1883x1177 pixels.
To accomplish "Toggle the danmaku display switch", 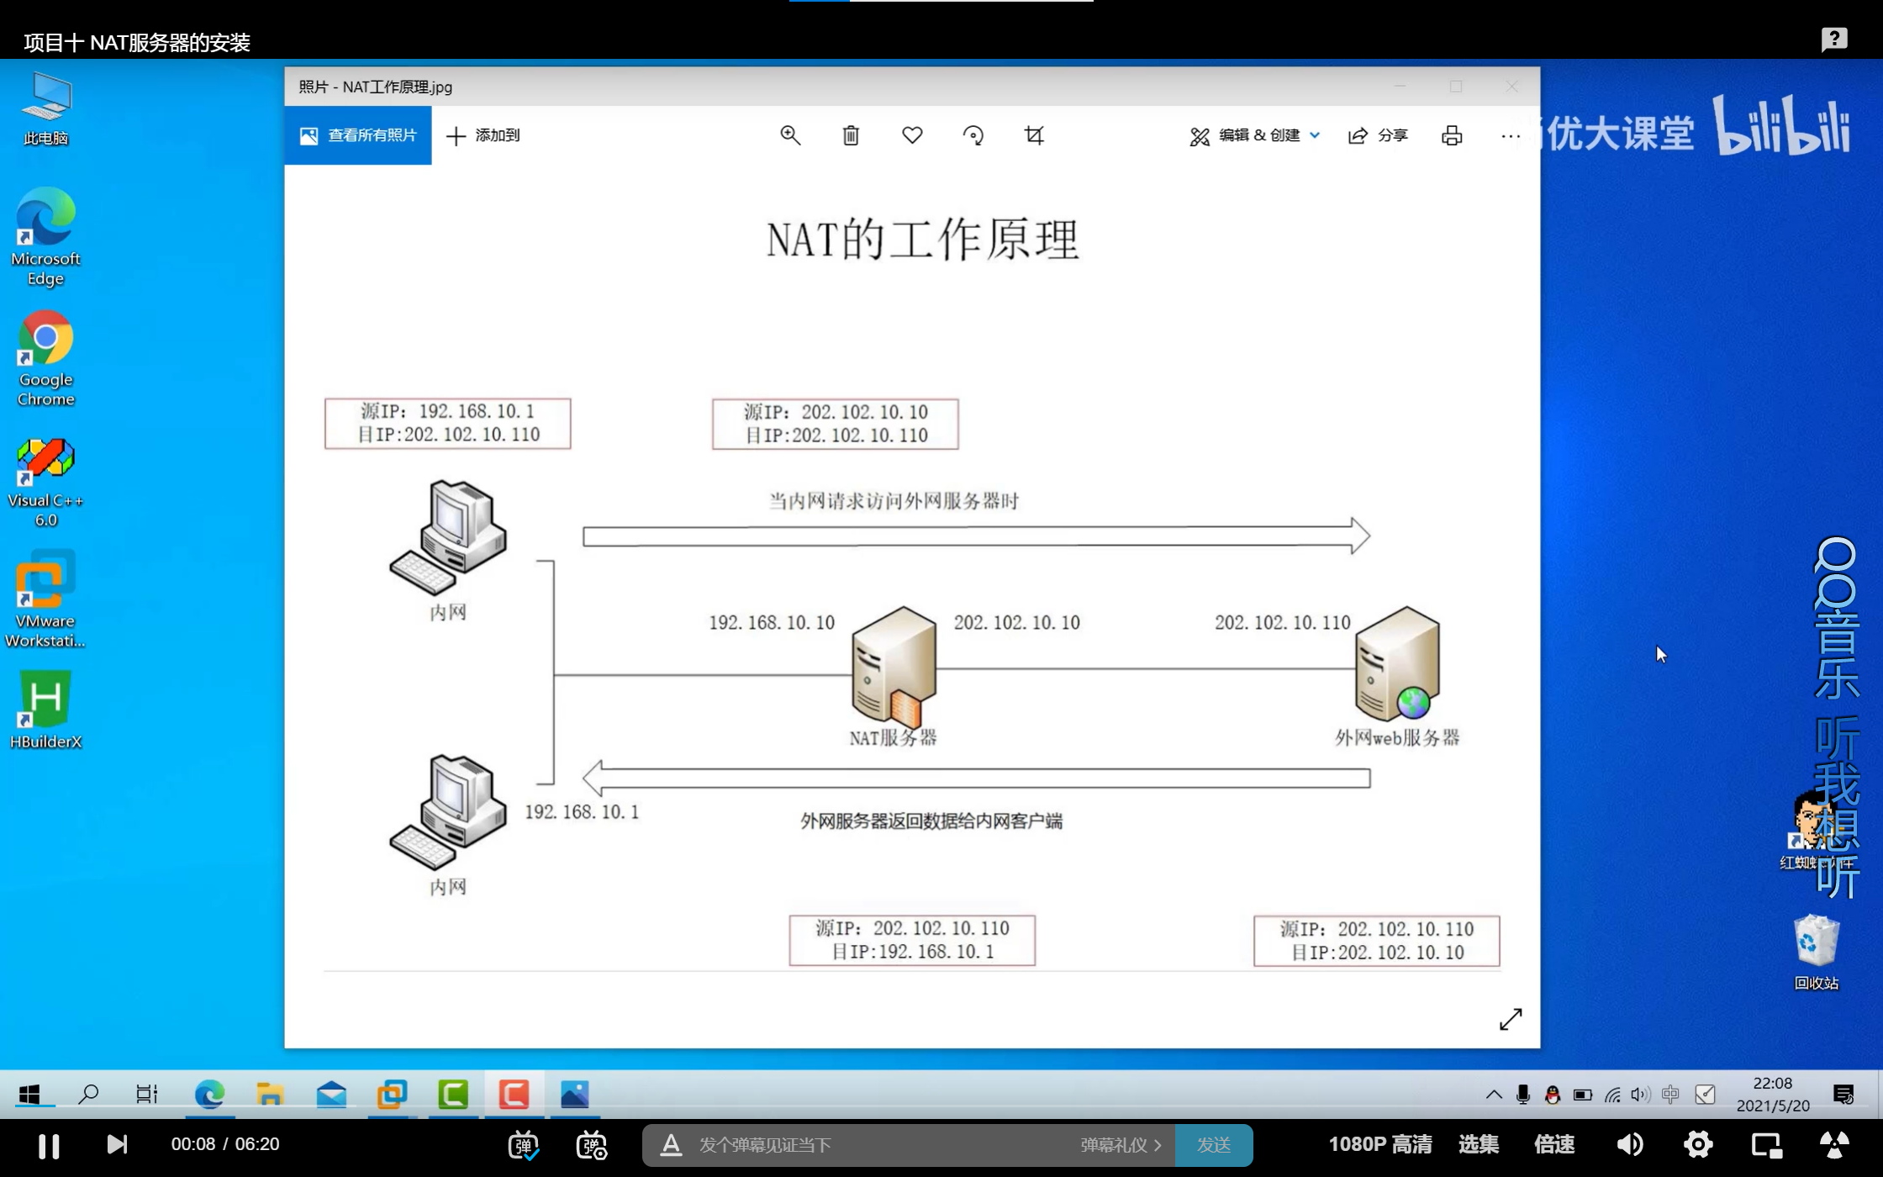I will coord(524,1144).
